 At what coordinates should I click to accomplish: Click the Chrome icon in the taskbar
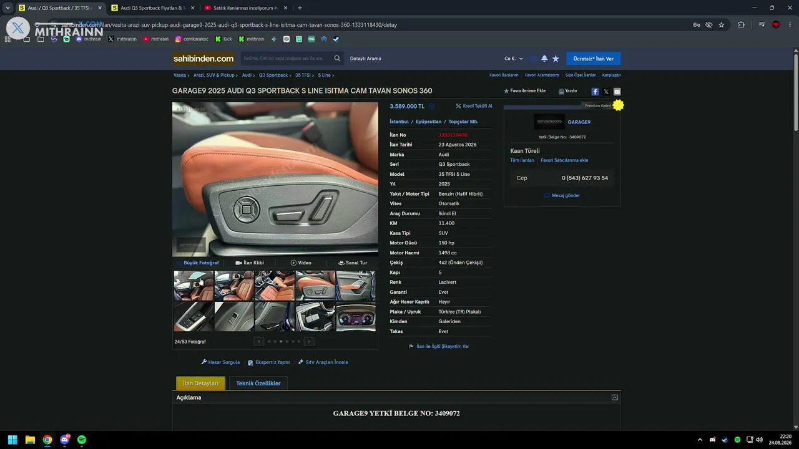(47, 440)
